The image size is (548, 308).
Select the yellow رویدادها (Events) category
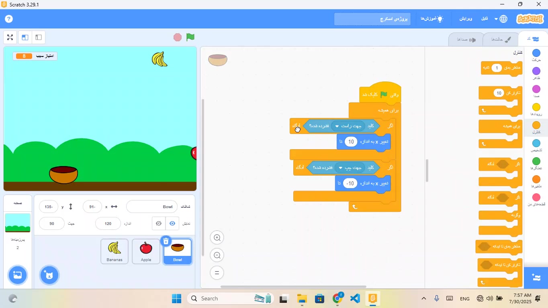[536, 110]
